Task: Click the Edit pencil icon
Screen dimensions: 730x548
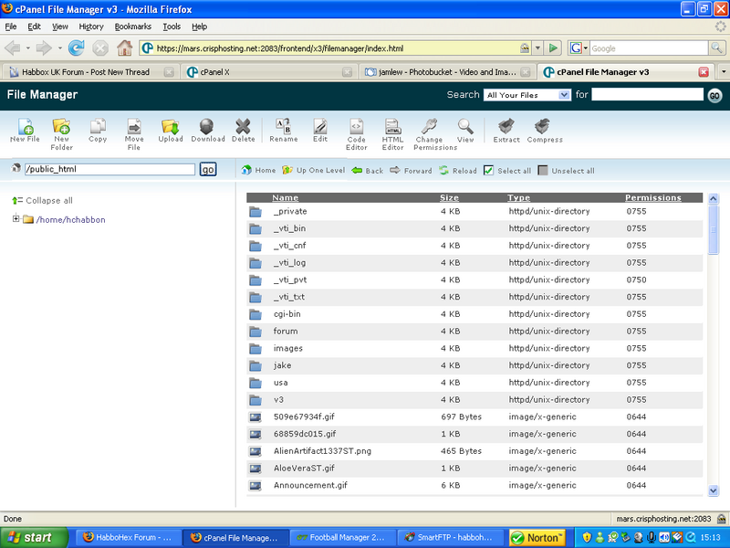Action: pos(320,126)
